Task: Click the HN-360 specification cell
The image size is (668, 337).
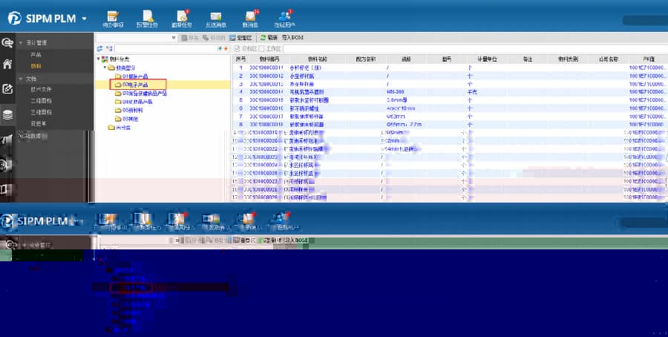Action: point(396,92)
